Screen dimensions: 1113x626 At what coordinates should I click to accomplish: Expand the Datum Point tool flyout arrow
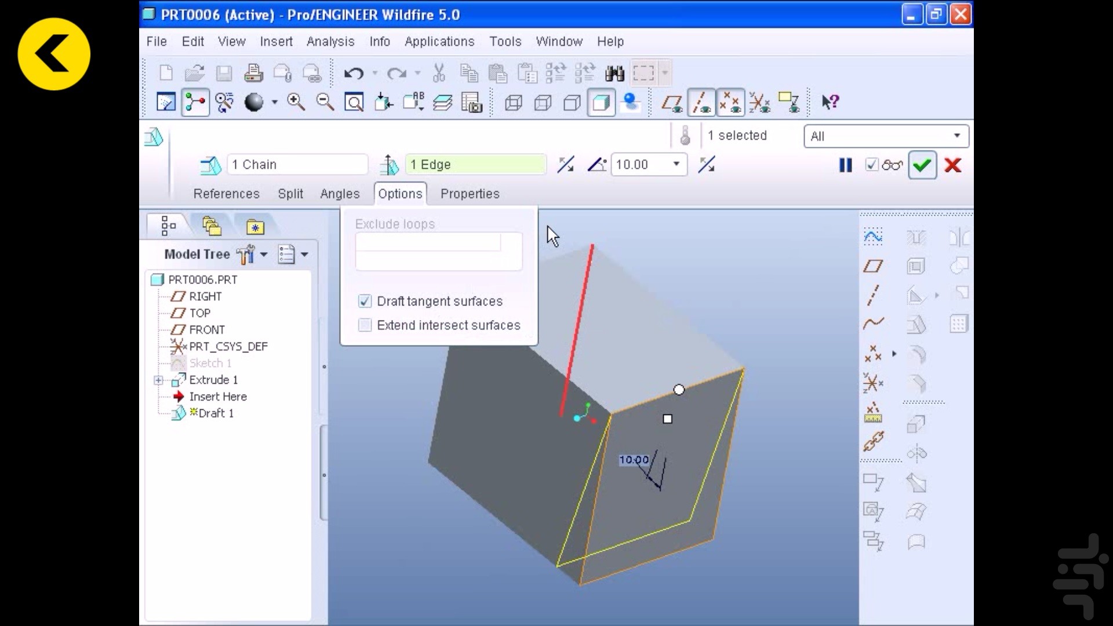coord(894,354)
